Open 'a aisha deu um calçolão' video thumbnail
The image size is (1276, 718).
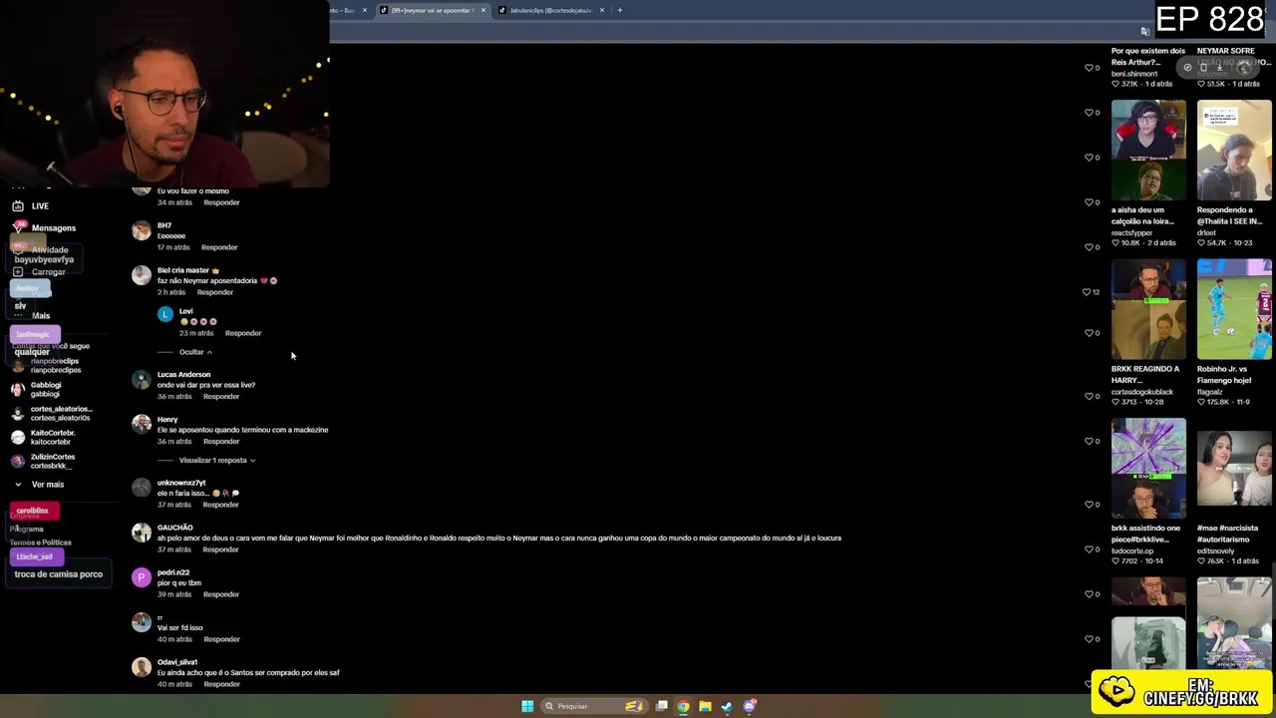(x=1148, y=151)
